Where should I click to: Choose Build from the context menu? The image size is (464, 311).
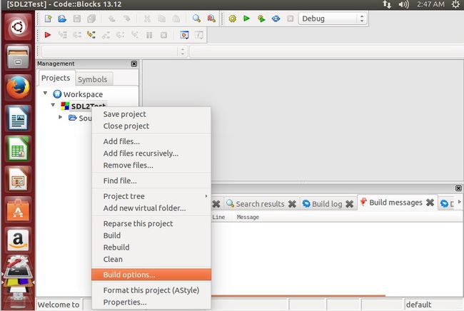point(151,235)
